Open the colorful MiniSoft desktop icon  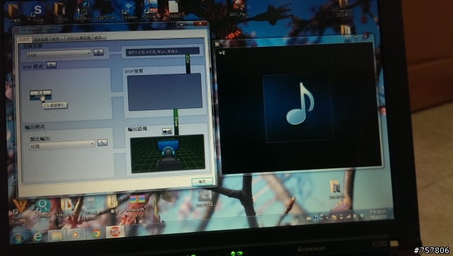[x=137, y=204]
